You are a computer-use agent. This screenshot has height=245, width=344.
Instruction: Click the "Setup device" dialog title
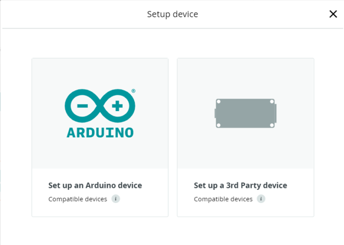[x=172, y=14]
